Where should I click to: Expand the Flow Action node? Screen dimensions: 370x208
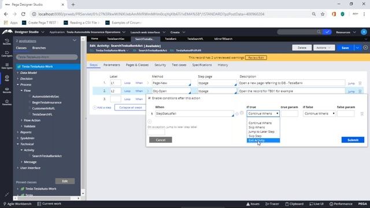pyautogui.click(x=21, y=120)
